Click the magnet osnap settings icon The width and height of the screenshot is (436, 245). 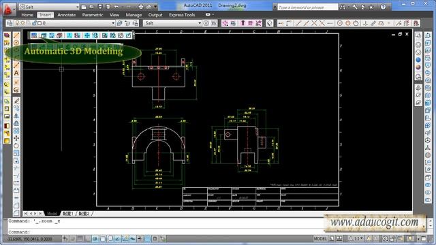pos(416,23)
